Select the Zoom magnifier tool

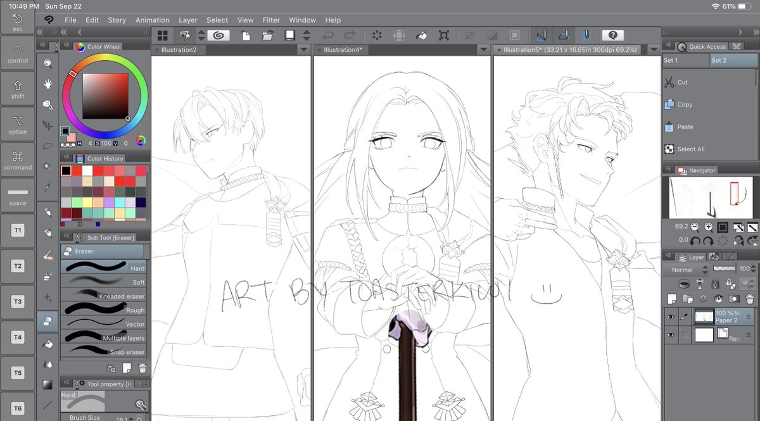point(47,63)
